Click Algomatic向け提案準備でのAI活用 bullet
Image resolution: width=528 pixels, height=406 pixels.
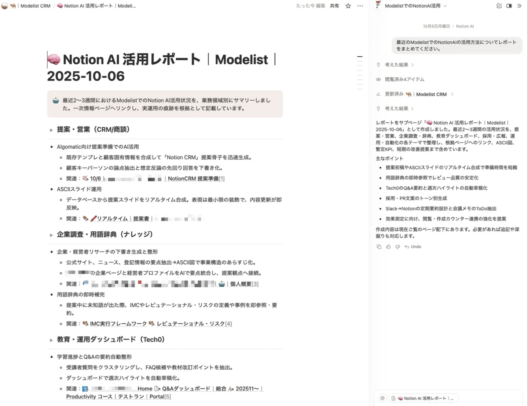(x=98, y=147)
